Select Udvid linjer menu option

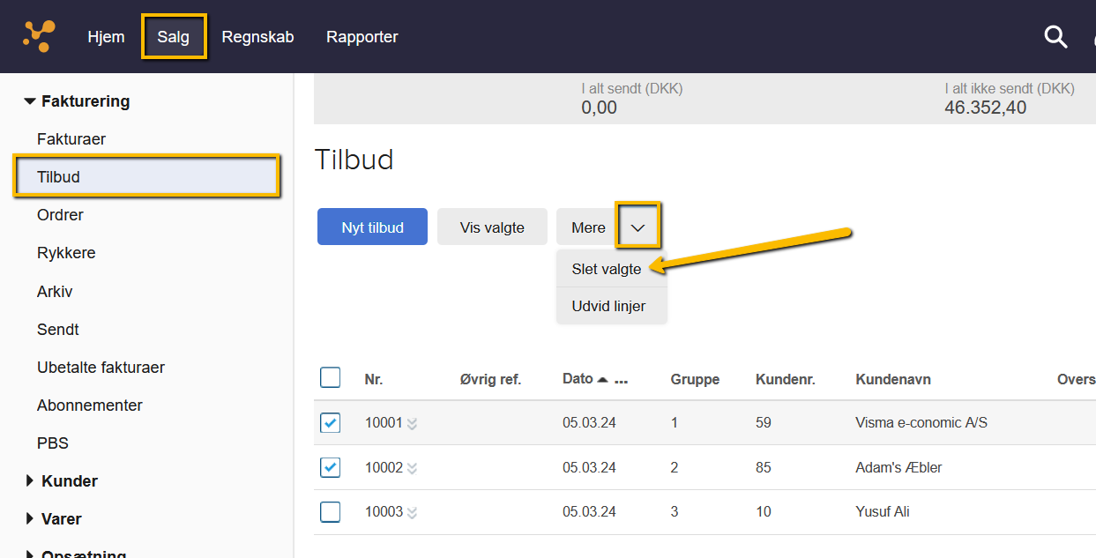(x=608, y=306)
